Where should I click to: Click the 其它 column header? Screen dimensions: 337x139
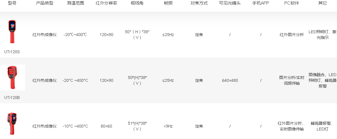(x=322, y=3)
